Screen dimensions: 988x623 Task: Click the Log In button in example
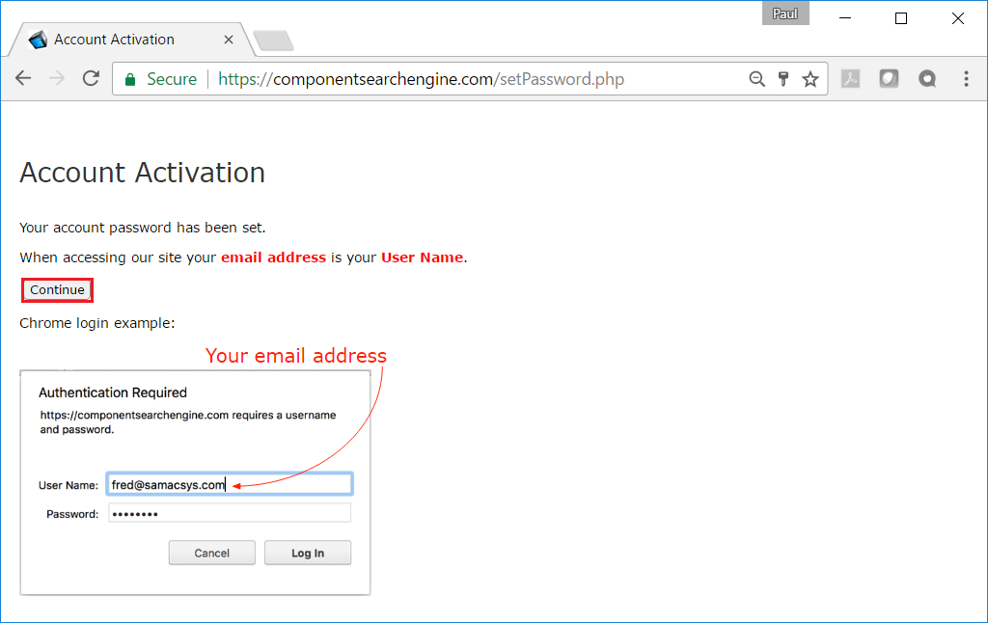click(308, 553)
